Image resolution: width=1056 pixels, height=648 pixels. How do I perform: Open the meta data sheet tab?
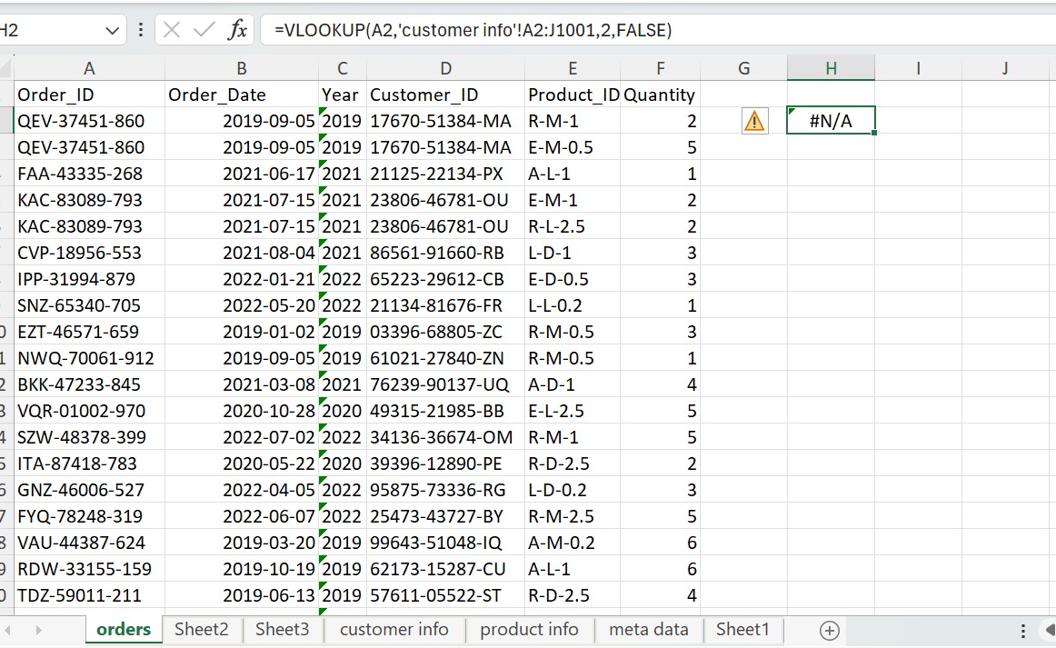[649, 629]
